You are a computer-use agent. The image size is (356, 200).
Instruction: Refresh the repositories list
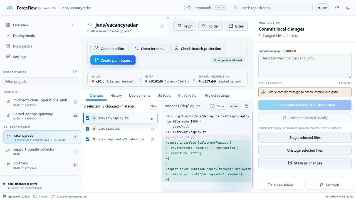pyautogui.click(x=75, y=72)
